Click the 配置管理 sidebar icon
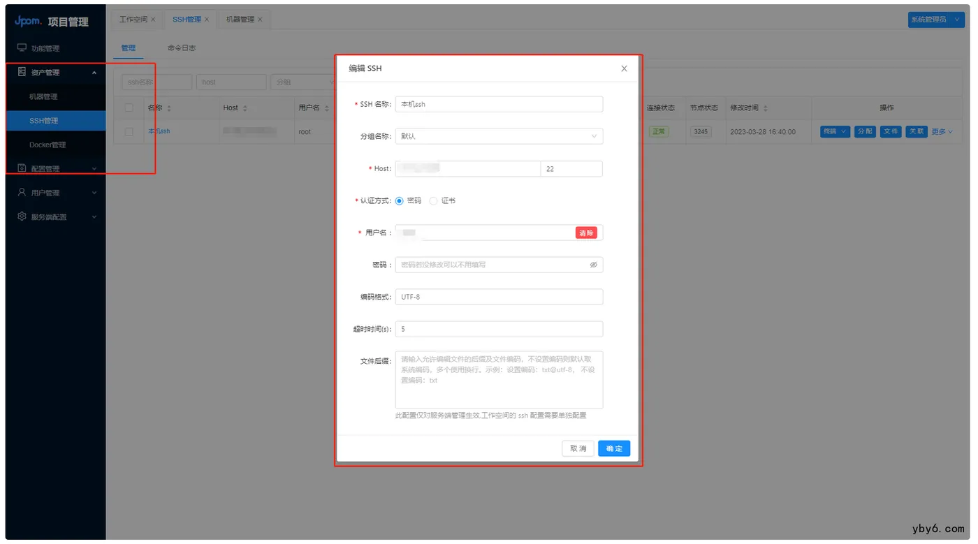The width and height of the screenshot is (978, 544). (22, 168)
